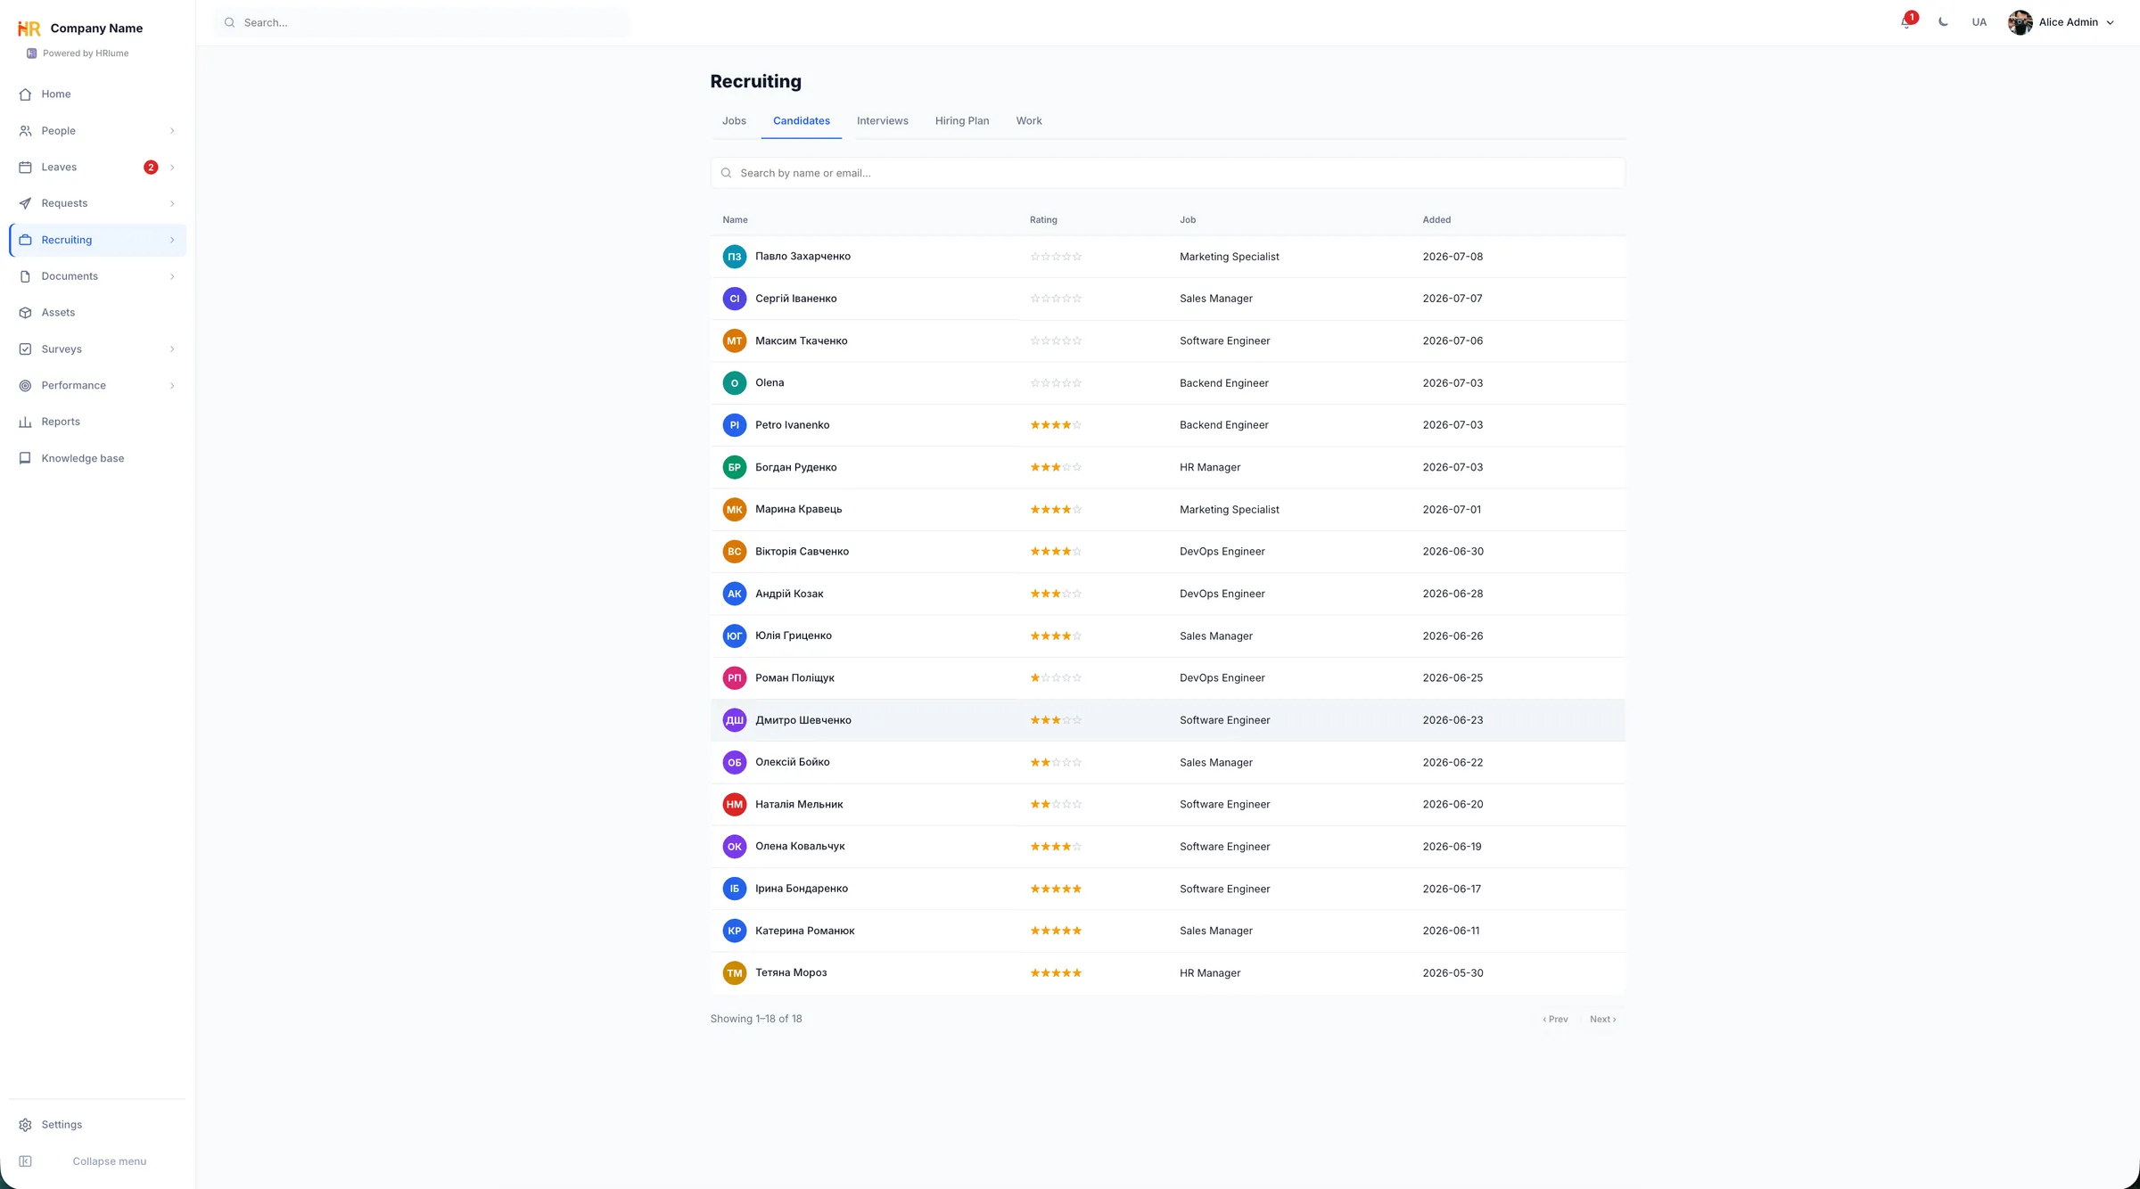
Task: Open the Knowledge base book icon
Action: pyautogui.click(x=25, y=458)
